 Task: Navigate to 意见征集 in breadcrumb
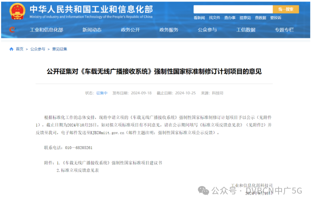pos(60,49)
